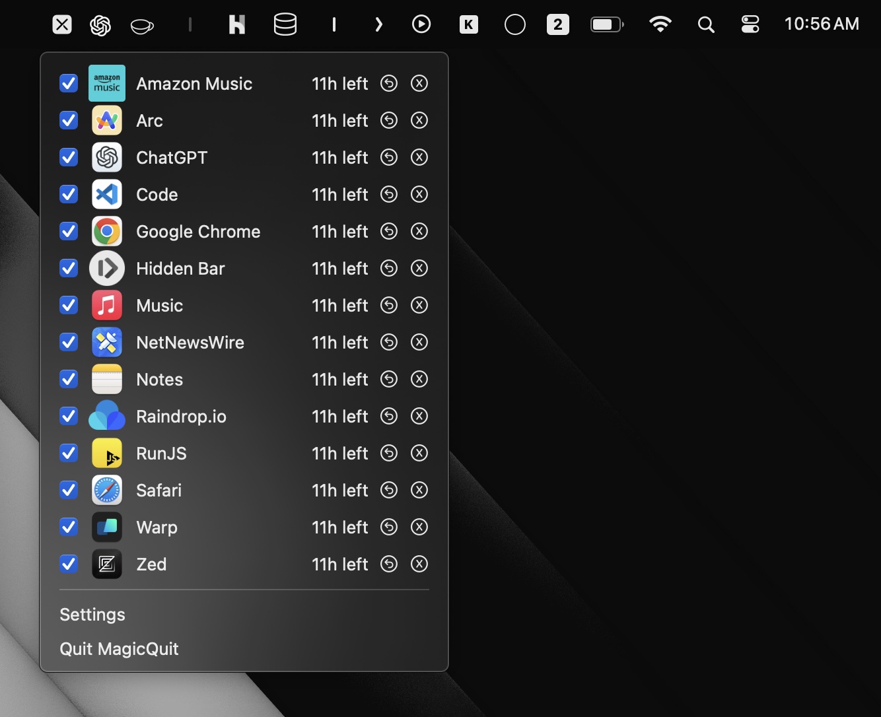The image size is (881, 717).
Task: Quit Zed using its circled X icon
Action: click(419, 564)
